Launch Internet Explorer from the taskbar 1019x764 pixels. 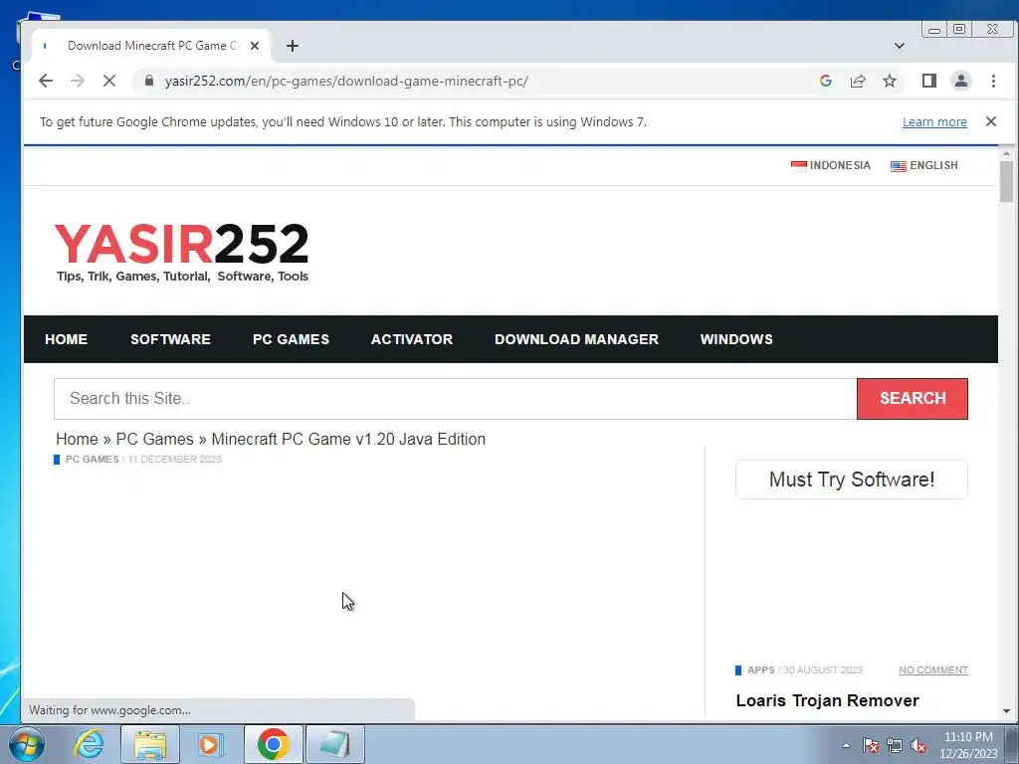click(89, 744)
